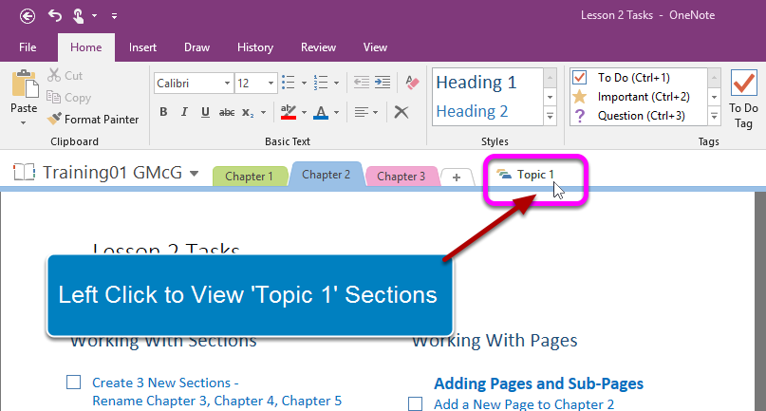Go back with the Back arrow icon

28,16
